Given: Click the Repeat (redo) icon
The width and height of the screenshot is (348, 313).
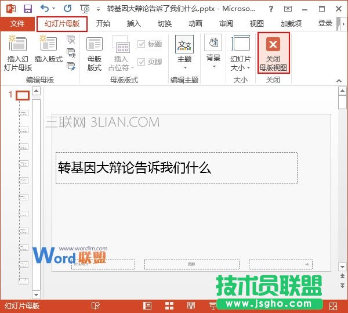Looking at the screenshot, I should [x=67, y=9].
